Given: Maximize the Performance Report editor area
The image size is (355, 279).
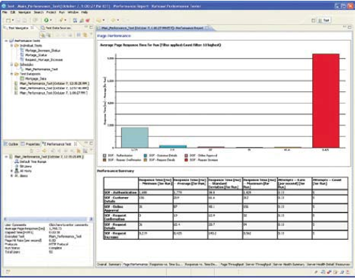Looking at the screenshot, I should [350, 28].
